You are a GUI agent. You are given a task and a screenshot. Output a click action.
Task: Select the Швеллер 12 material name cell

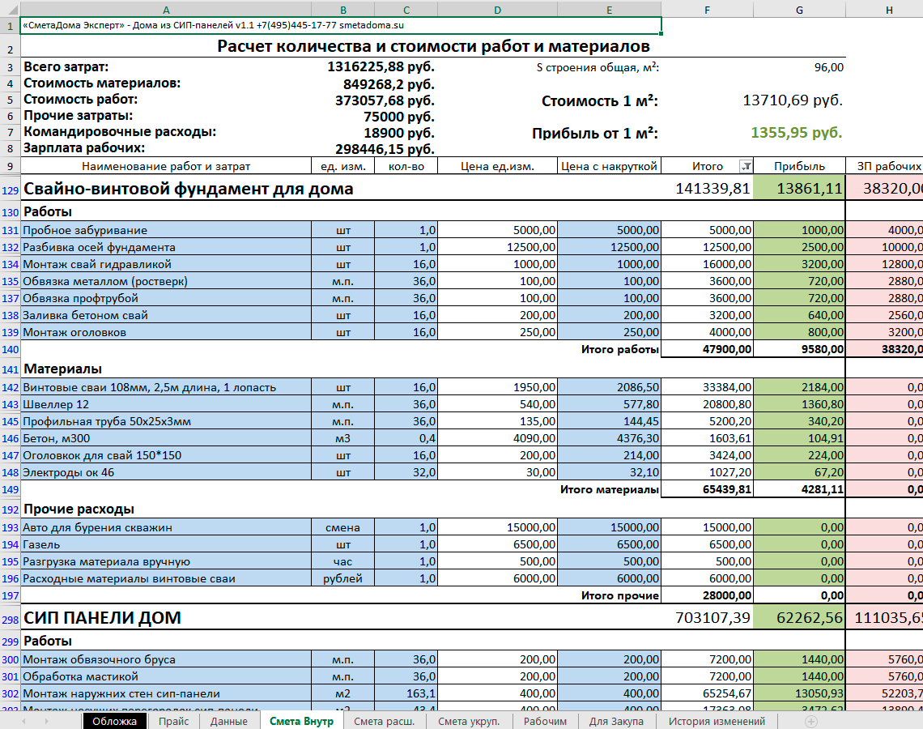[x=166, y=404]
